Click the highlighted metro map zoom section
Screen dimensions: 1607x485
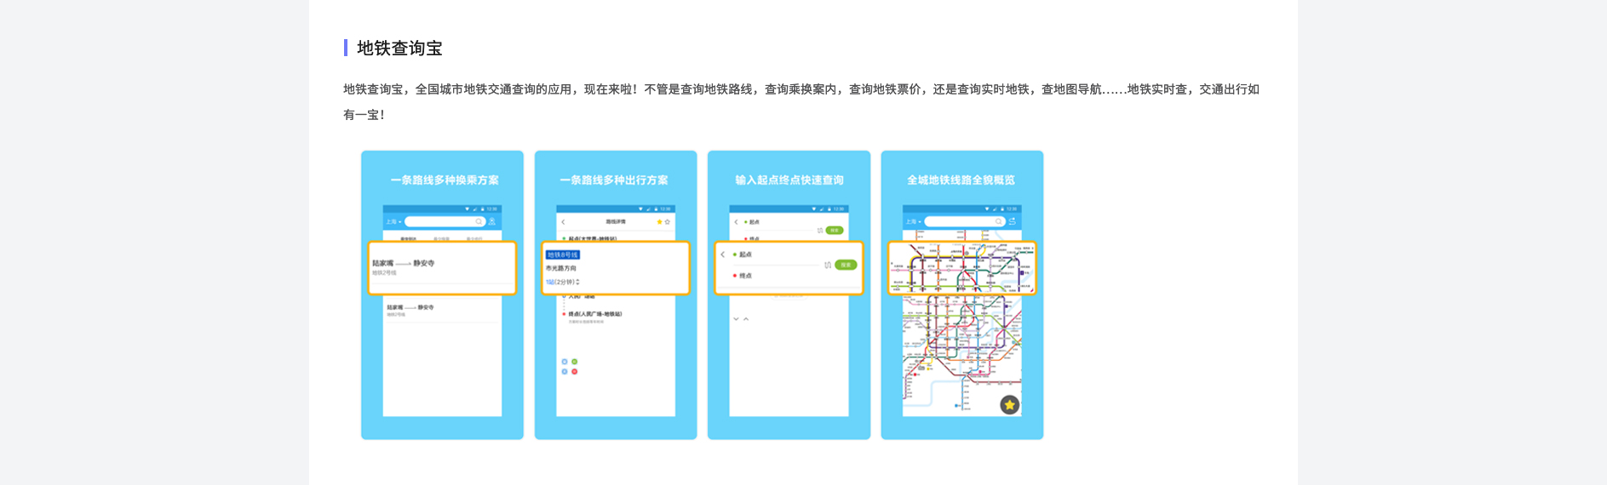pyautogui.click(x=962, y=268)
